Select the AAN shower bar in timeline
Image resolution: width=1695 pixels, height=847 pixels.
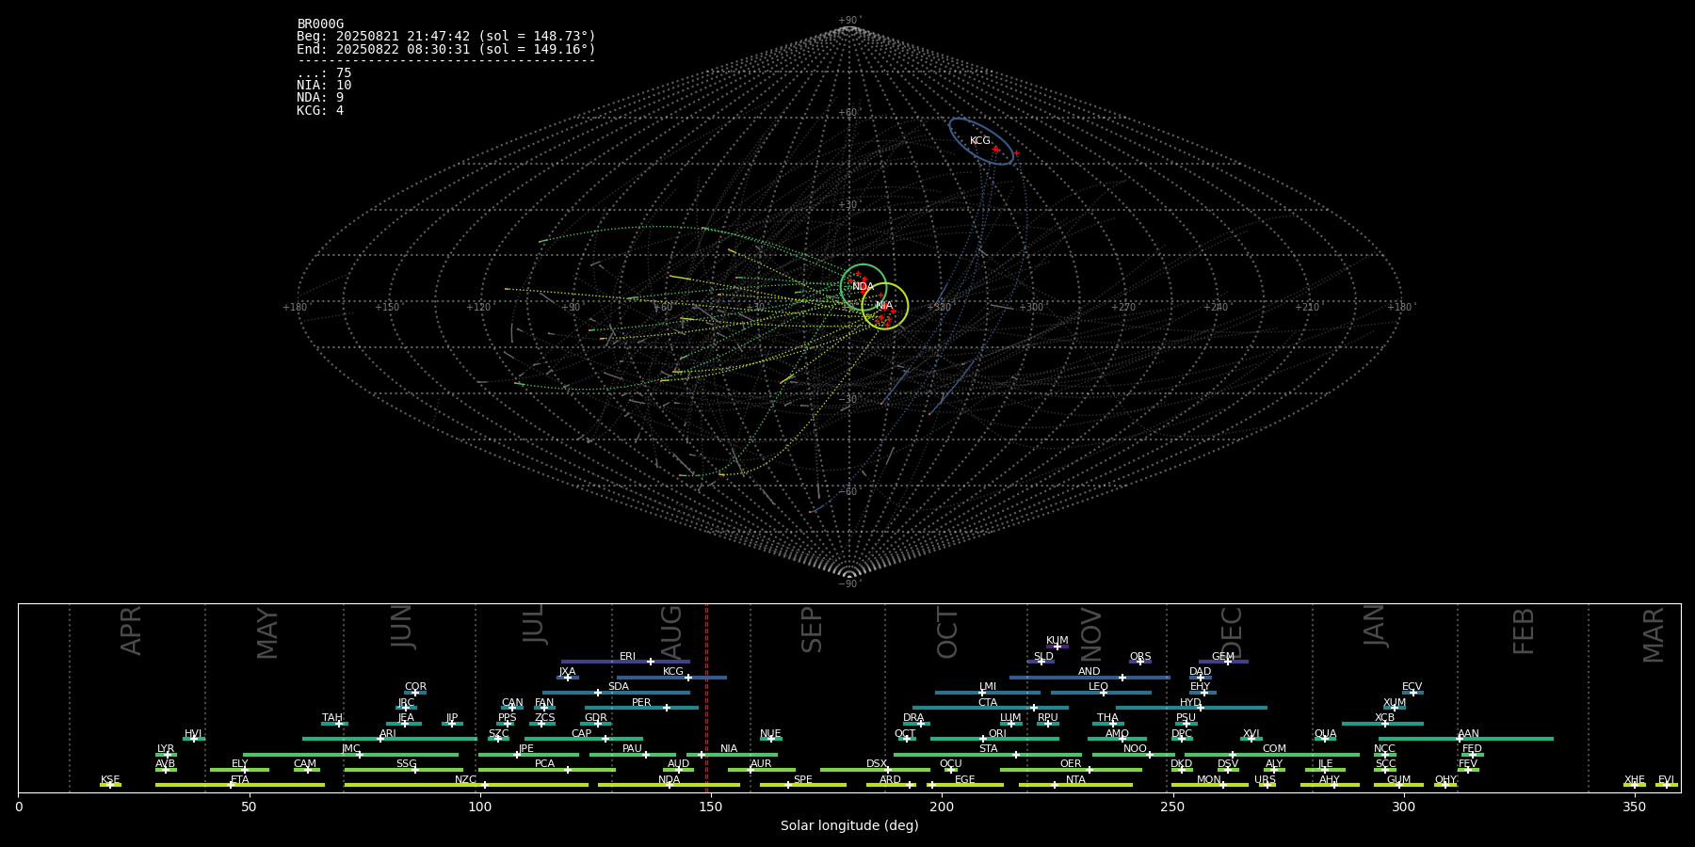point(1466,739)
